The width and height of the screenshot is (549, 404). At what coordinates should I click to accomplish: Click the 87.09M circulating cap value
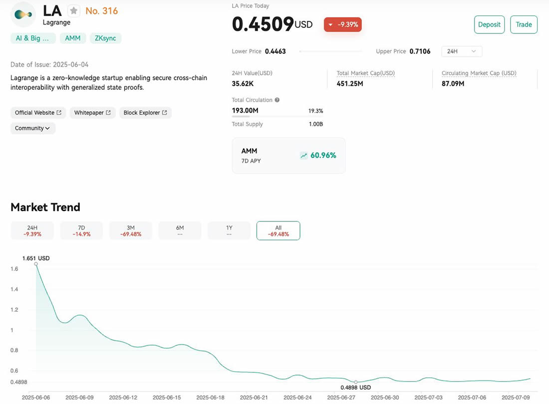[453, 84]
